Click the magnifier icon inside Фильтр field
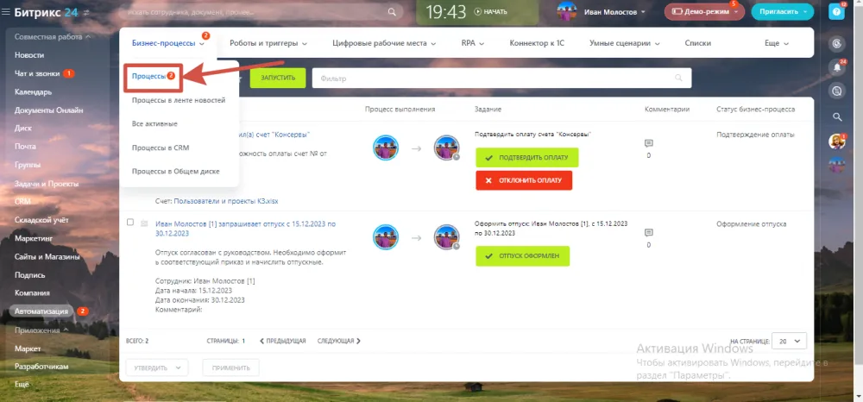The height and width of the screenshot is (402, 863). pos(678,79)
